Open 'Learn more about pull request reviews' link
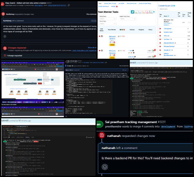194x177 pixels. coord(84,50)
